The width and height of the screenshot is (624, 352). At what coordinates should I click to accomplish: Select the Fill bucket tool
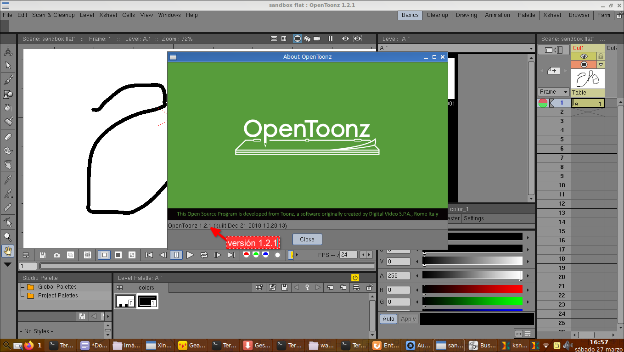click(x=8, y=108)
